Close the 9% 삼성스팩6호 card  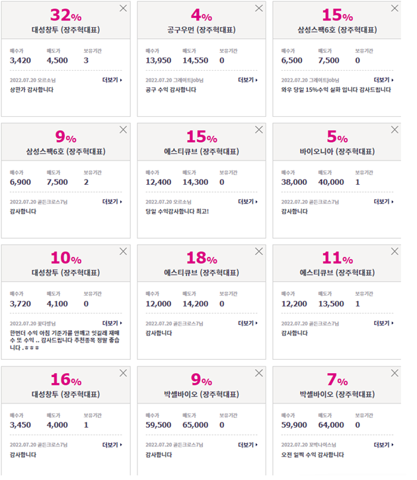pos(123,130)
